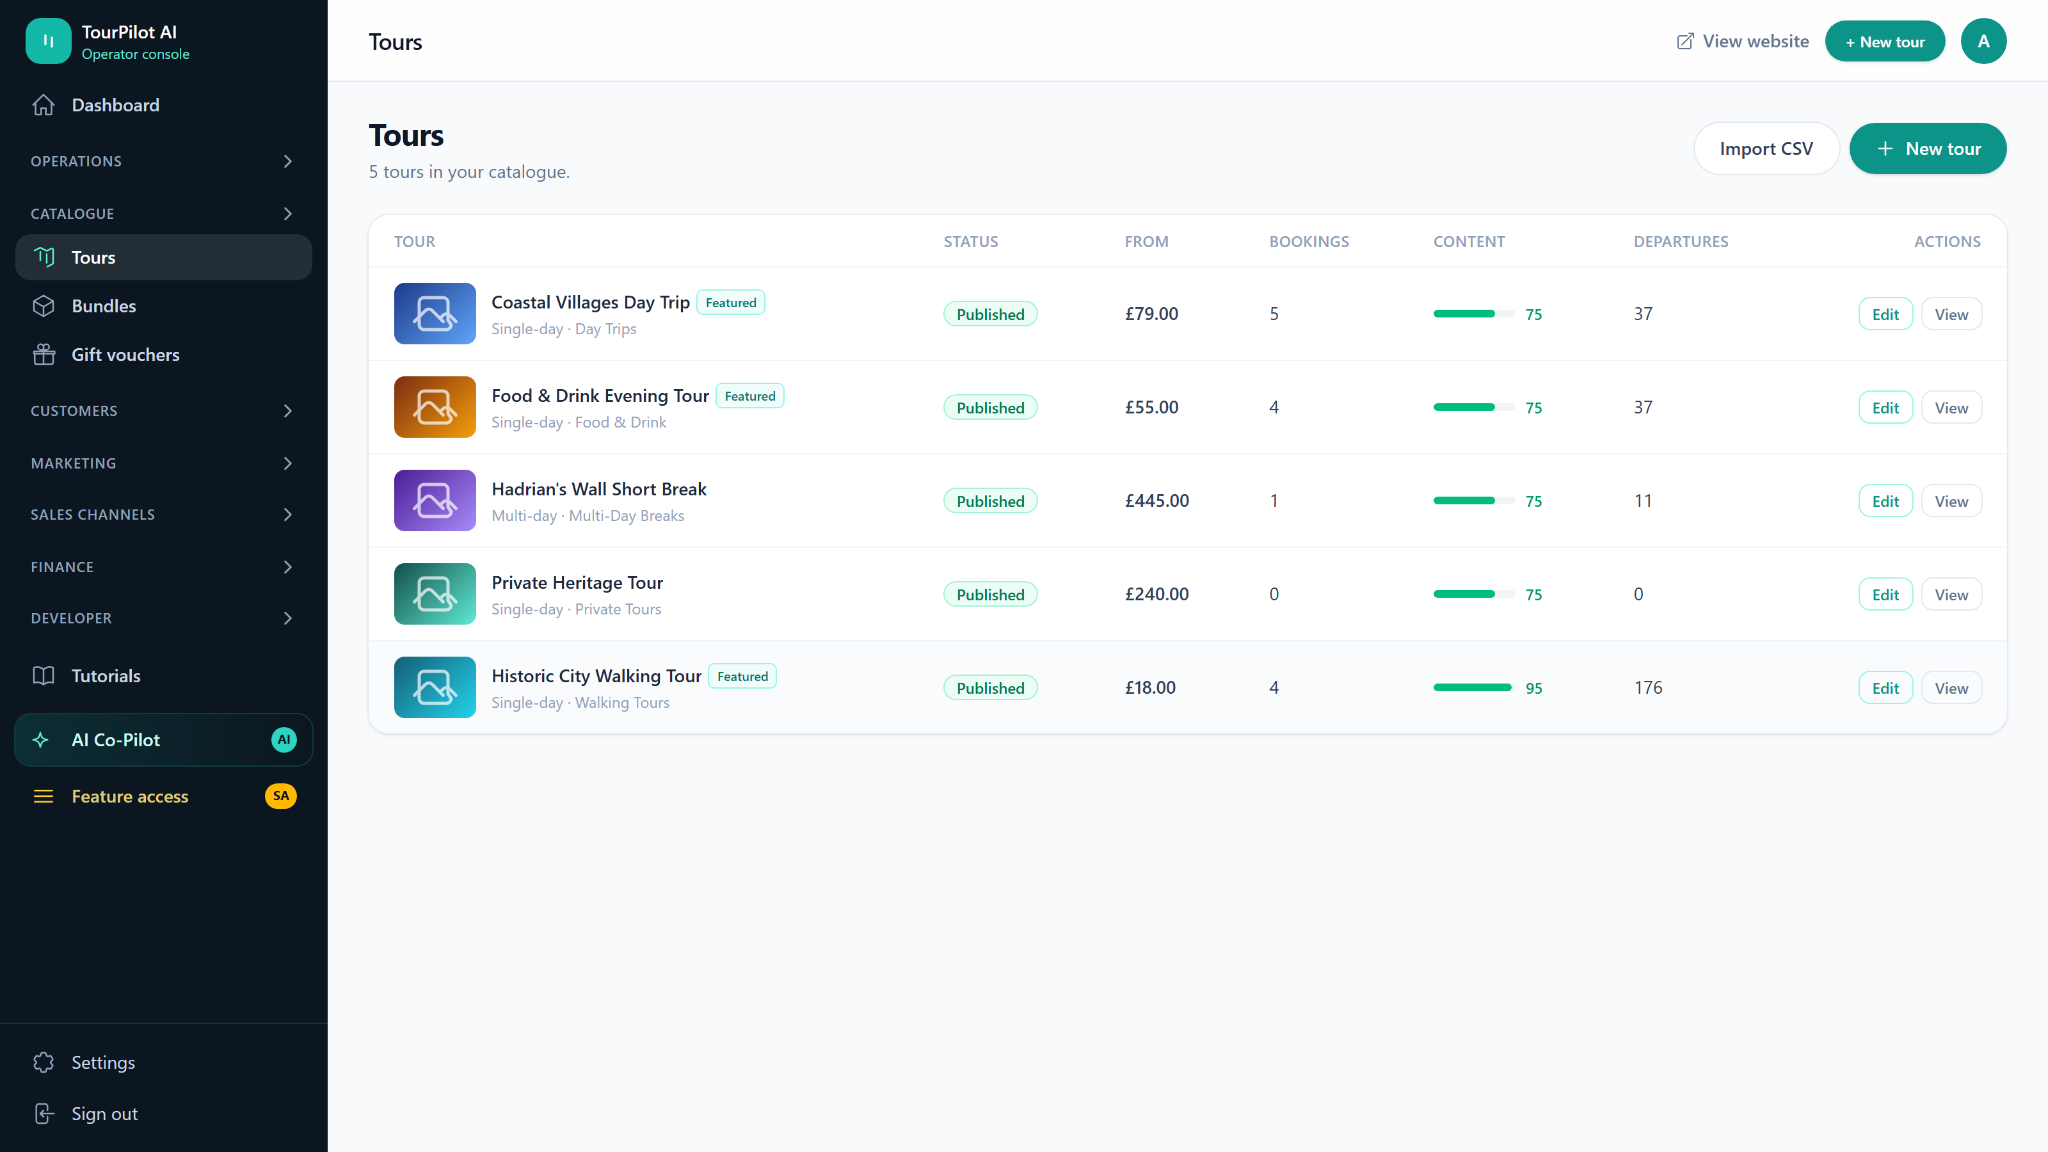Click the Settings gear icon
Screen dimensions: 2048x1152
coord(44,1063)
